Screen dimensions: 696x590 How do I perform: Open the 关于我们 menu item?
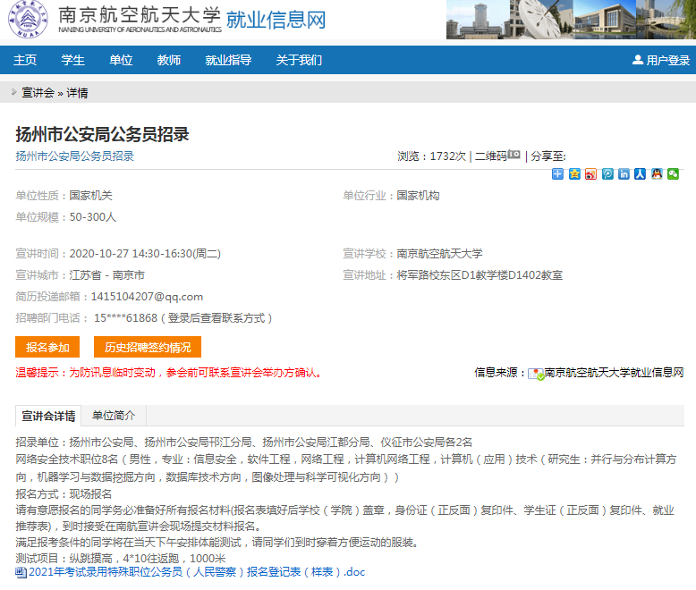299,60
